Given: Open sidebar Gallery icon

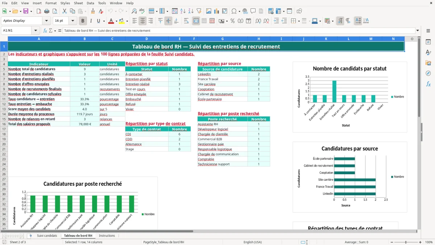Looking at the screenshot, I should [428, 63].
